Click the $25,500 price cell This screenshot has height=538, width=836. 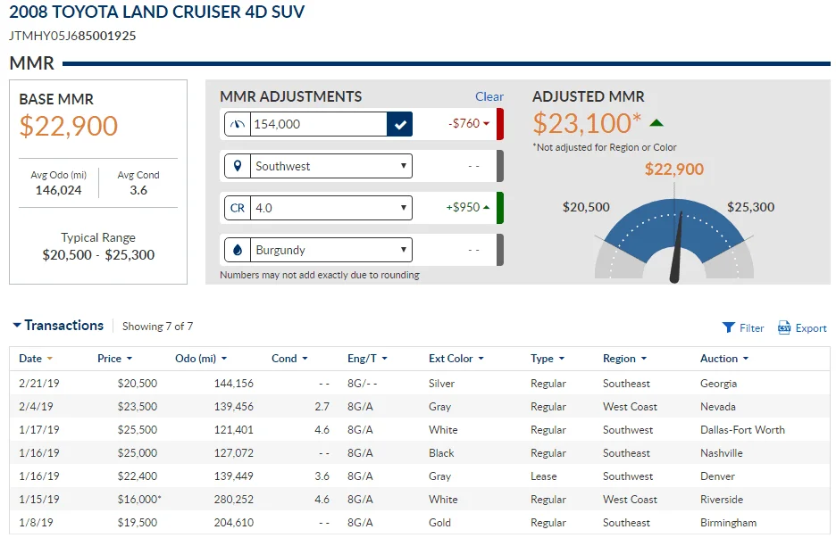[x=138, y=430]
